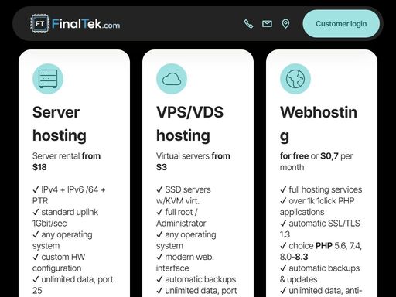Click 'choice PHP 5.6, 7.4, 8.0-8.3' feature
The width and height of the screenshot is (396, 297).
(x=321, y=251)
